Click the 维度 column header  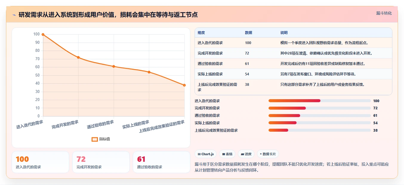tap(201, 33)
